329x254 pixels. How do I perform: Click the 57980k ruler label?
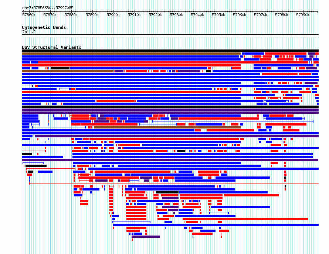[x=282, y=15]
